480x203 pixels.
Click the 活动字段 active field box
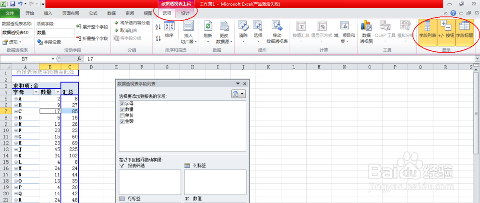pyautogui.click(x=55, y=33)
